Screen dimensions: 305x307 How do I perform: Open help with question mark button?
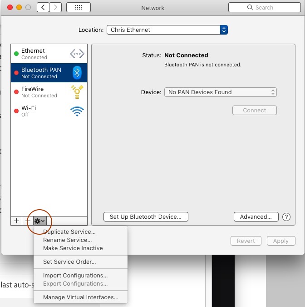pyautogui.click(x=286, y=217)
